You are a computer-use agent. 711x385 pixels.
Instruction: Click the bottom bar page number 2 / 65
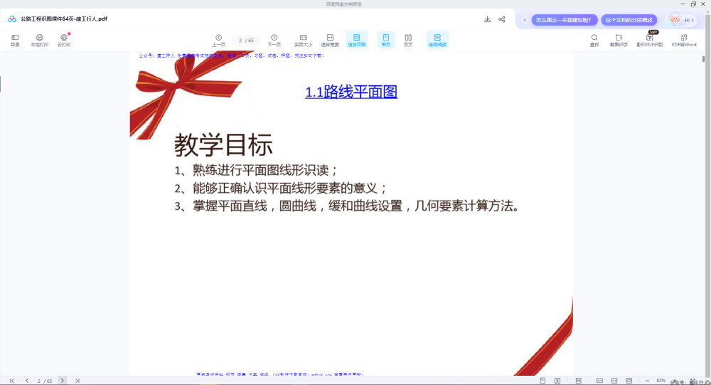pyautogui.click(x=44, y=381)
